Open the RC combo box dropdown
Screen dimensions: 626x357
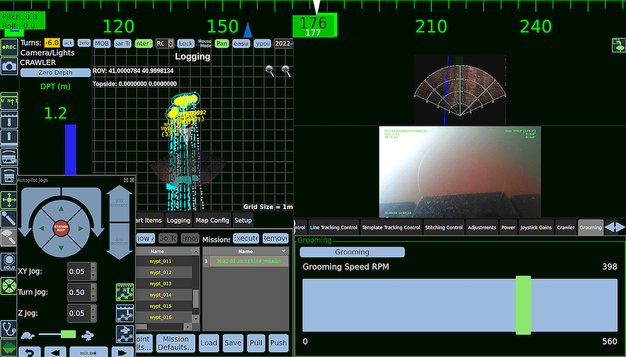(x=165, y=43)
